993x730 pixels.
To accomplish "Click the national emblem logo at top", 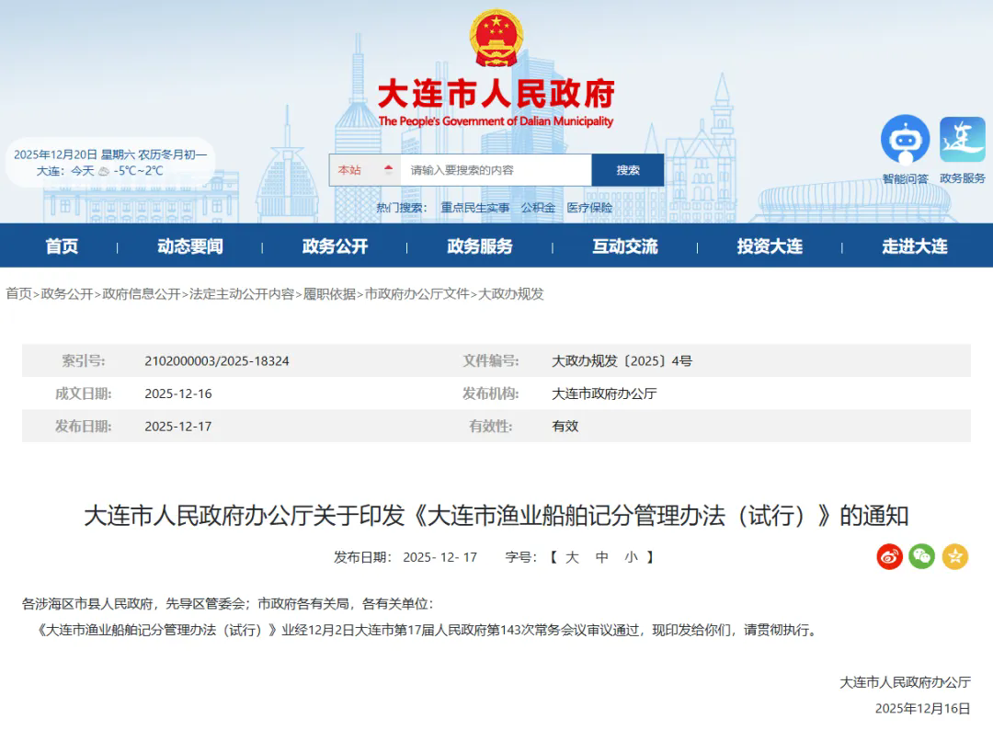I will pyautogui.click(x=496, y=38).
